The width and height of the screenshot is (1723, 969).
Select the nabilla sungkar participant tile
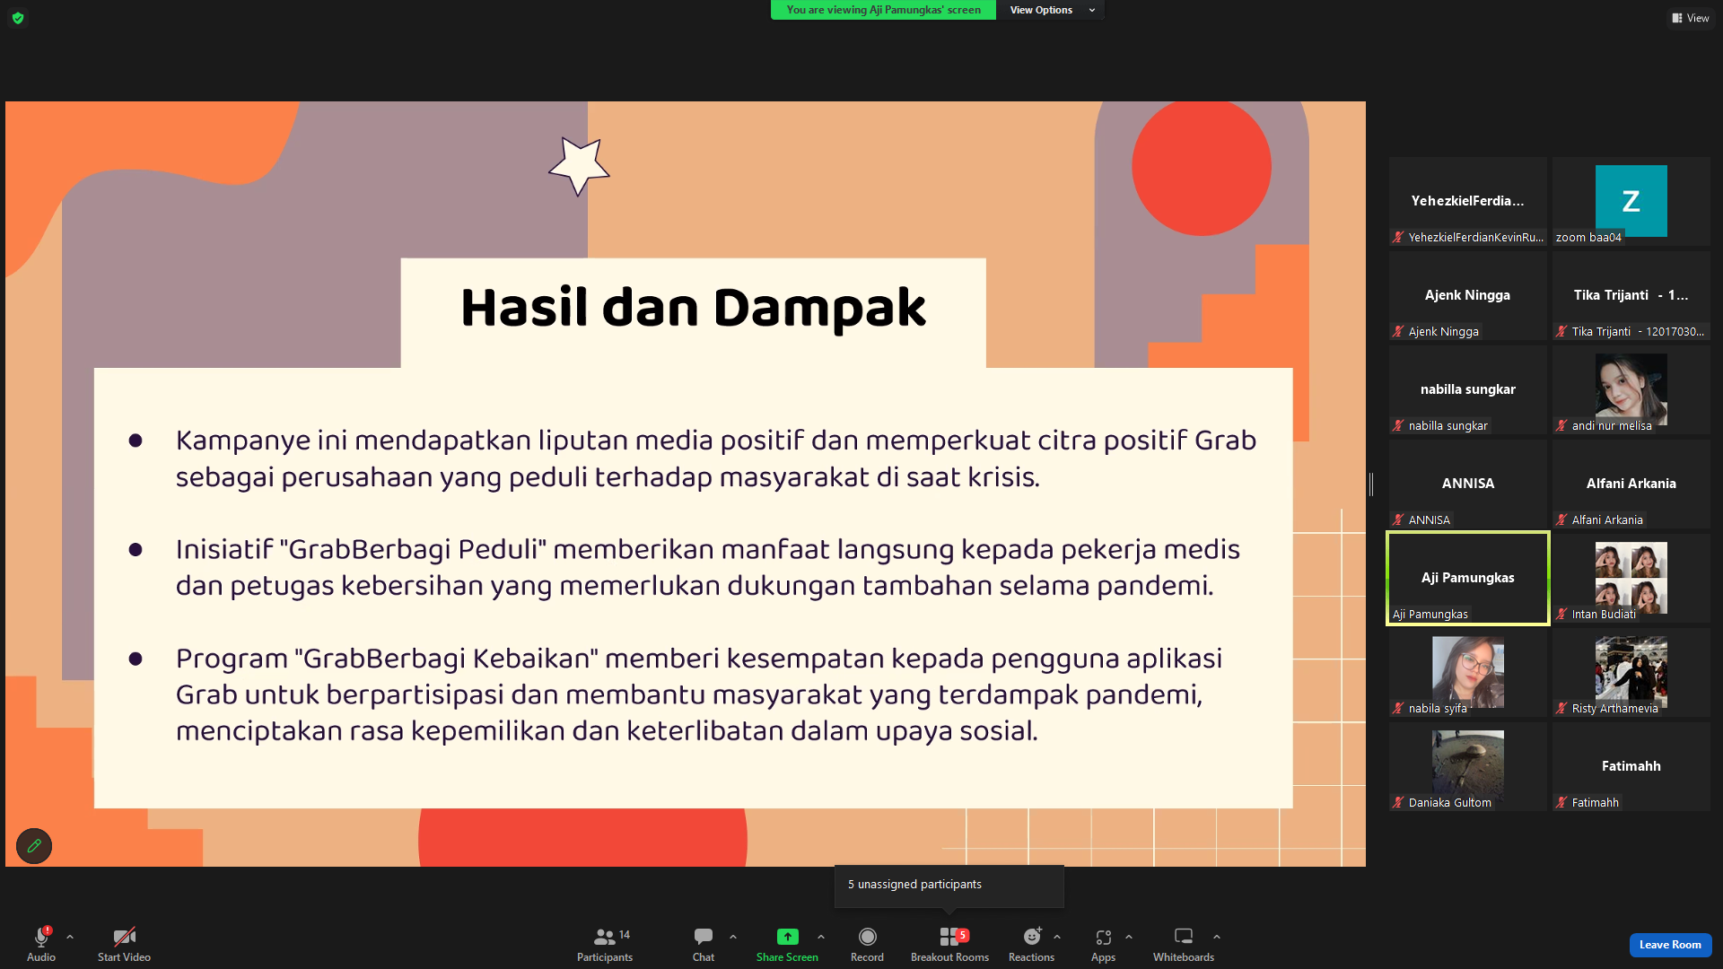point(1468,389)
